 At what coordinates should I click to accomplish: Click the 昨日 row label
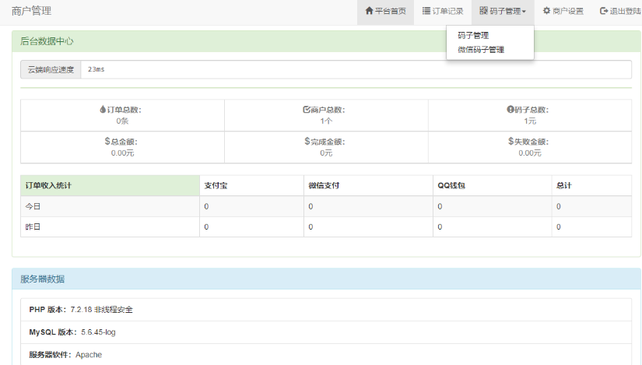[x=33, y=227]
